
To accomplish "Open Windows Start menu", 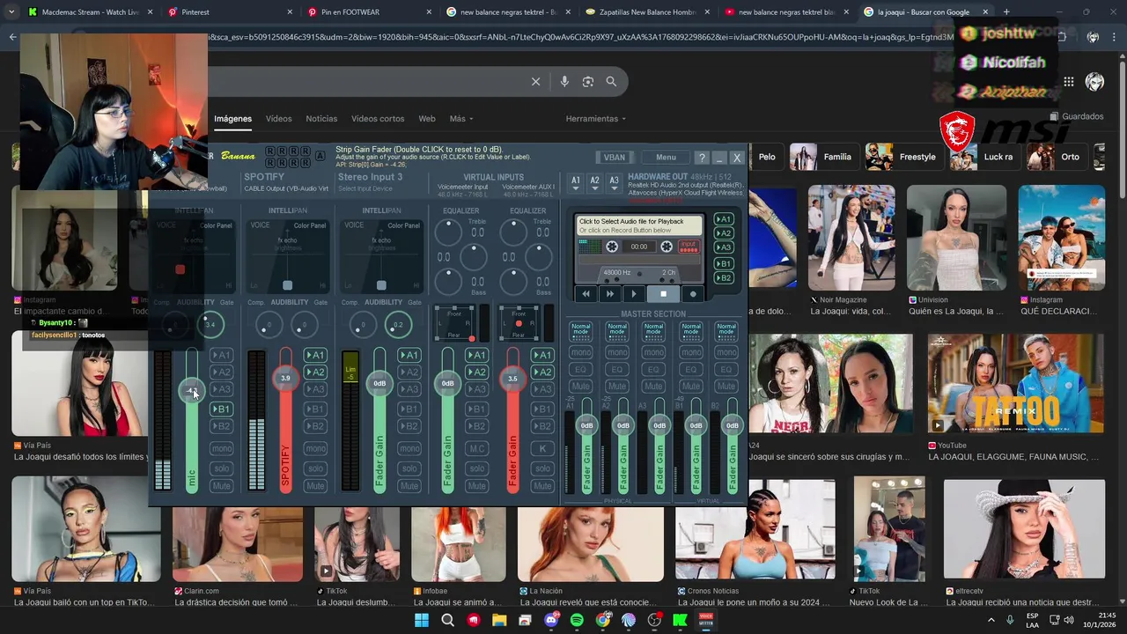I will [422, 620].
